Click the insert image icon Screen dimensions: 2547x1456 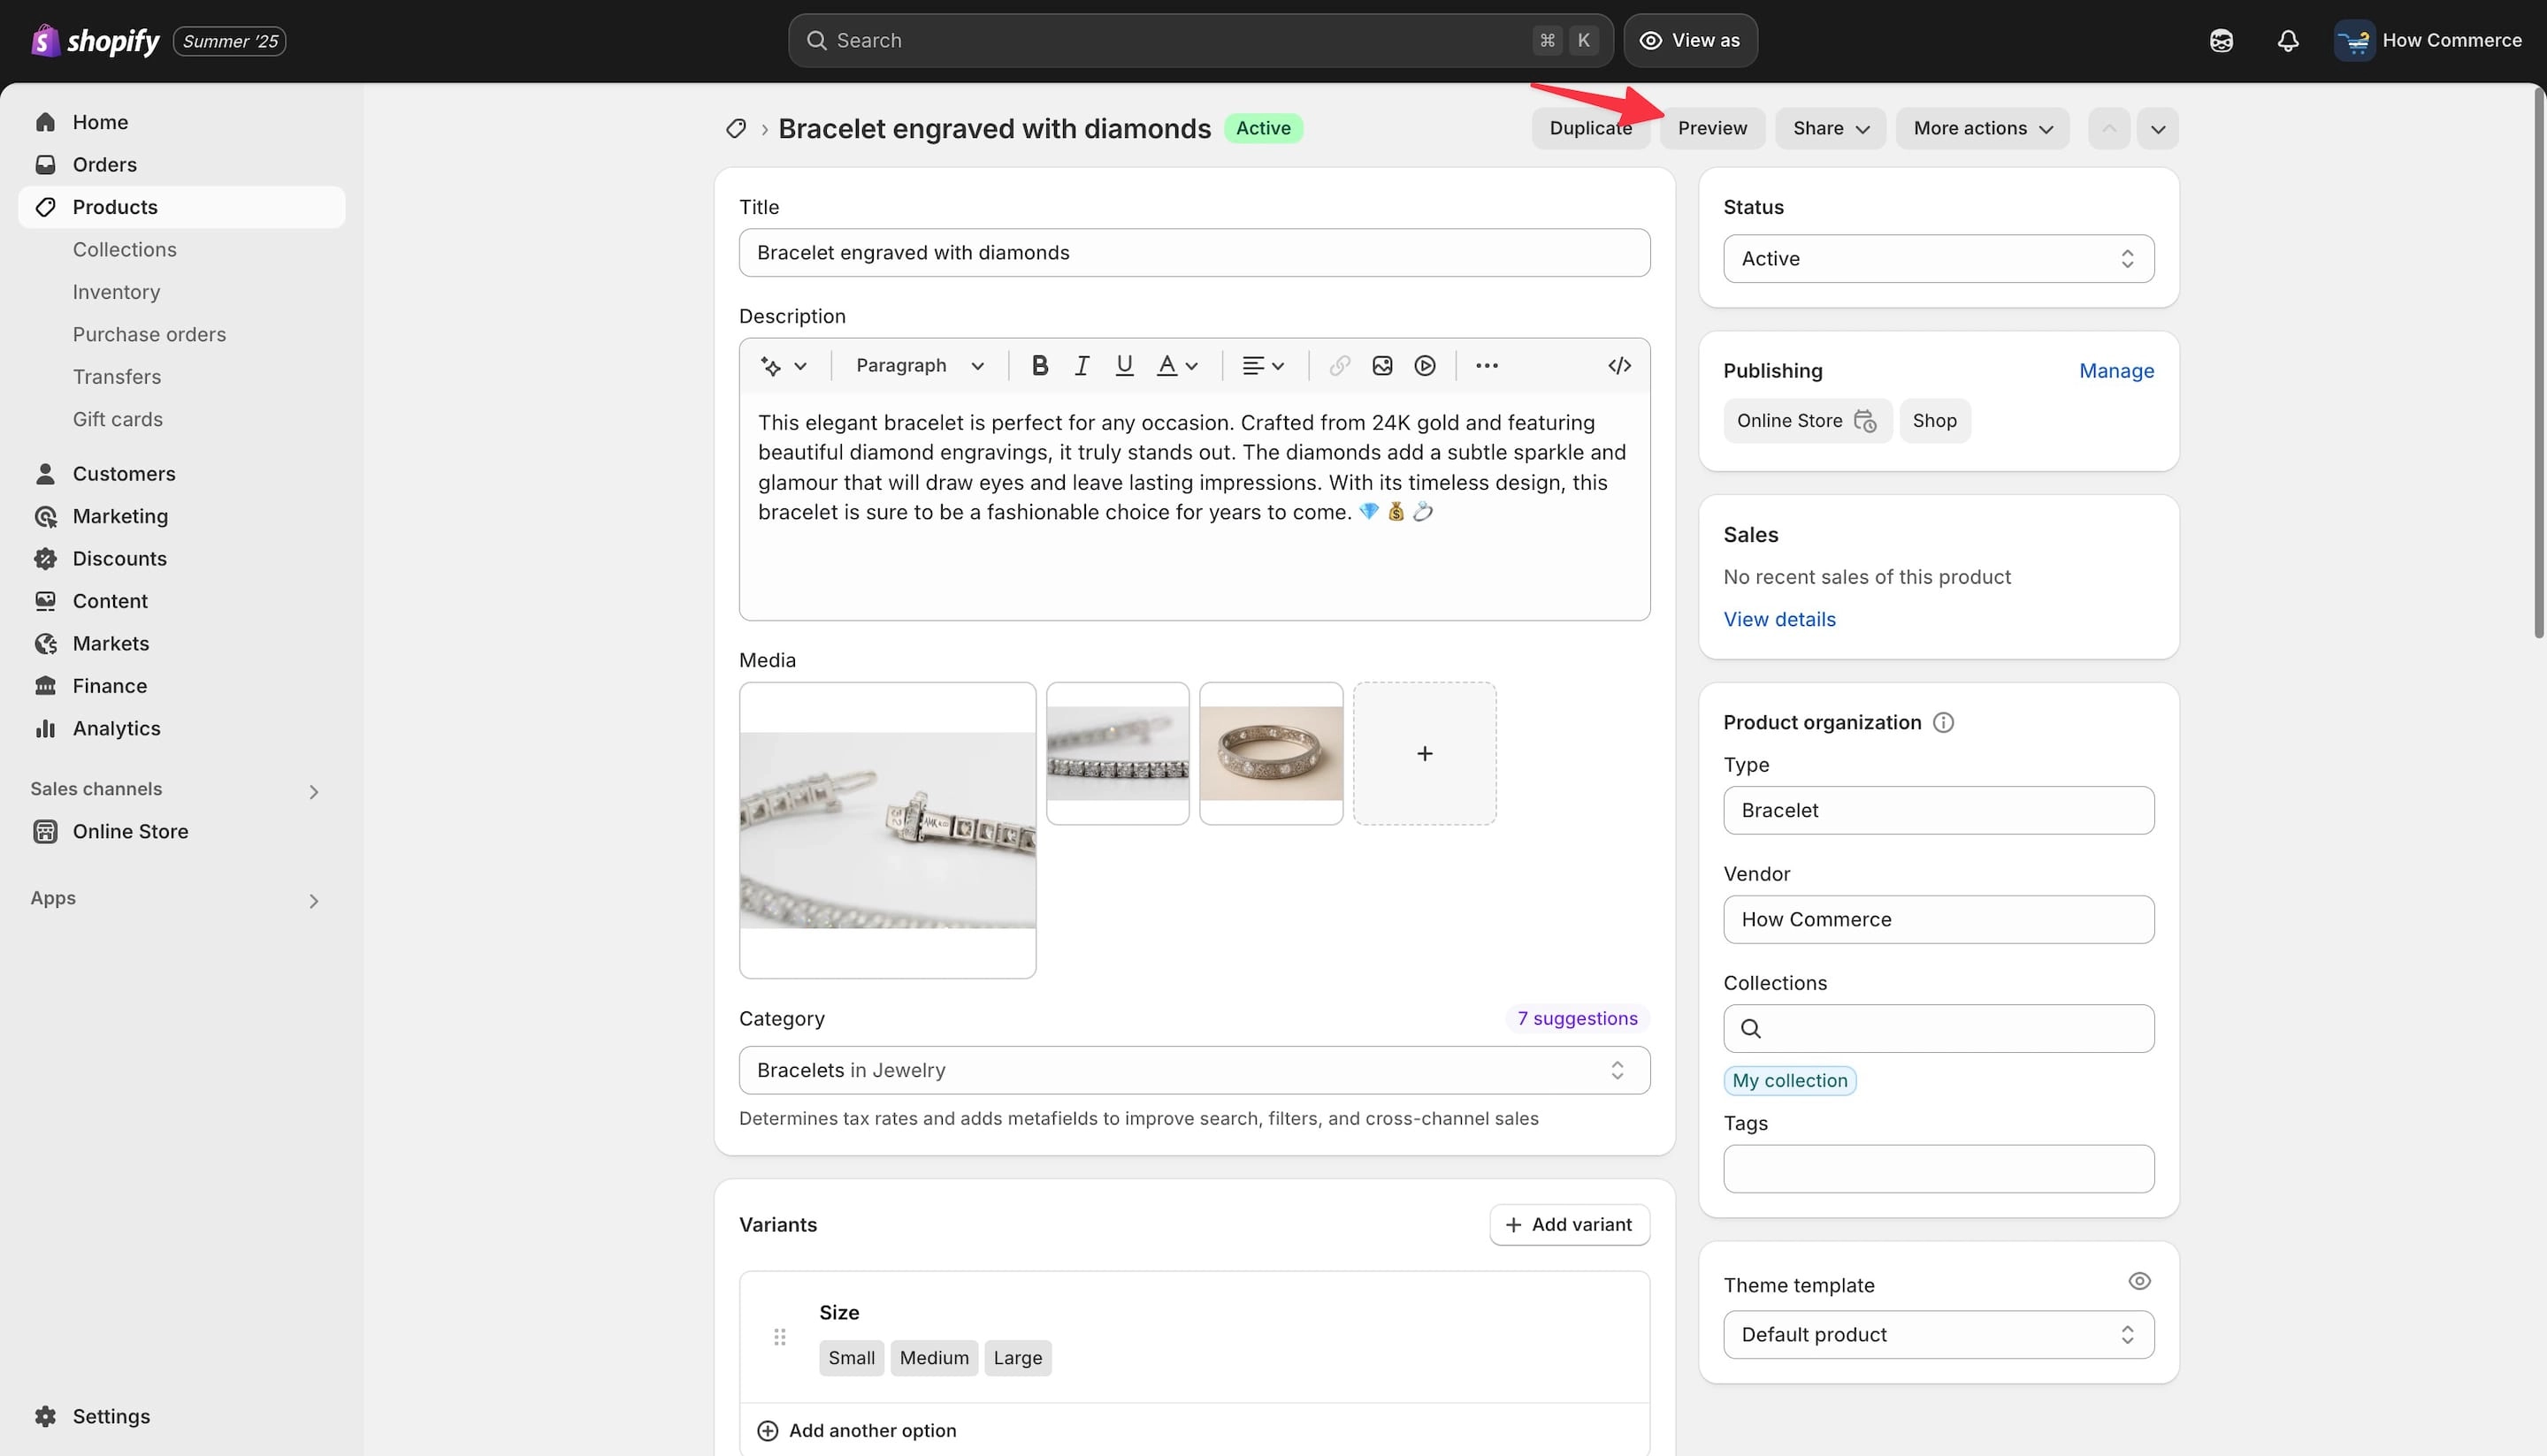(x=1382, y=366)
